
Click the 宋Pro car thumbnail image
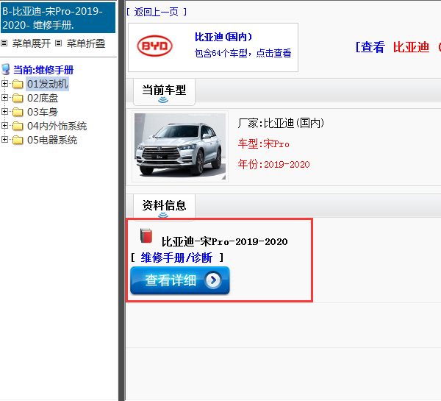[180, 146]
